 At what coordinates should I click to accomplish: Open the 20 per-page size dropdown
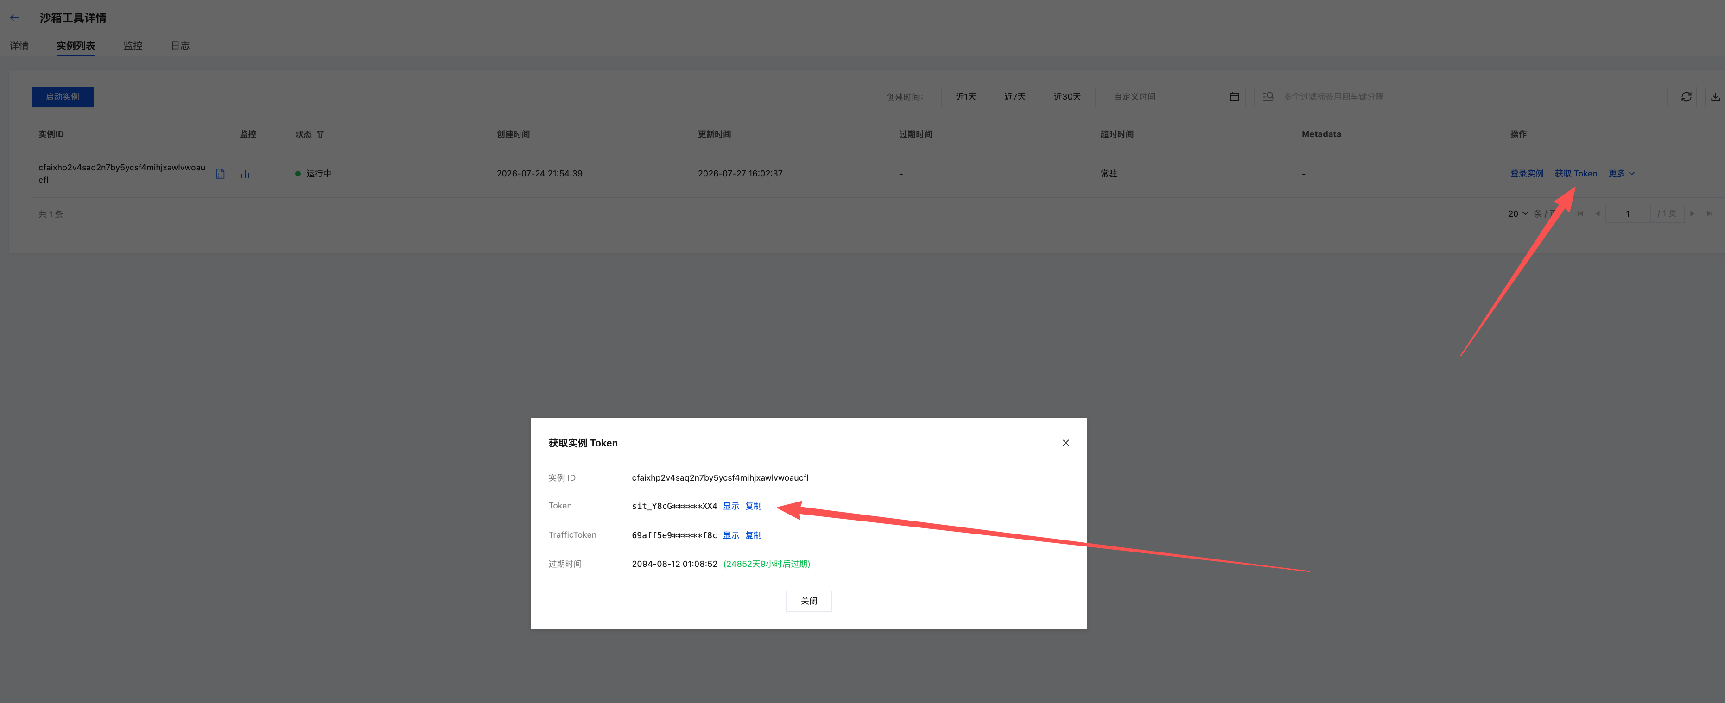[x=1518, y=214]
